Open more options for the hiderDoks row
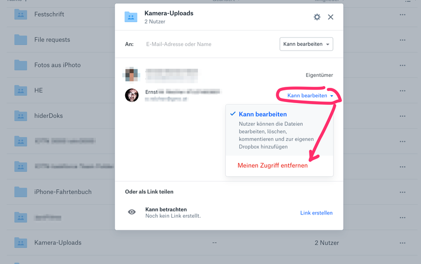Screen dimensions: 421x264 (402, 116)
